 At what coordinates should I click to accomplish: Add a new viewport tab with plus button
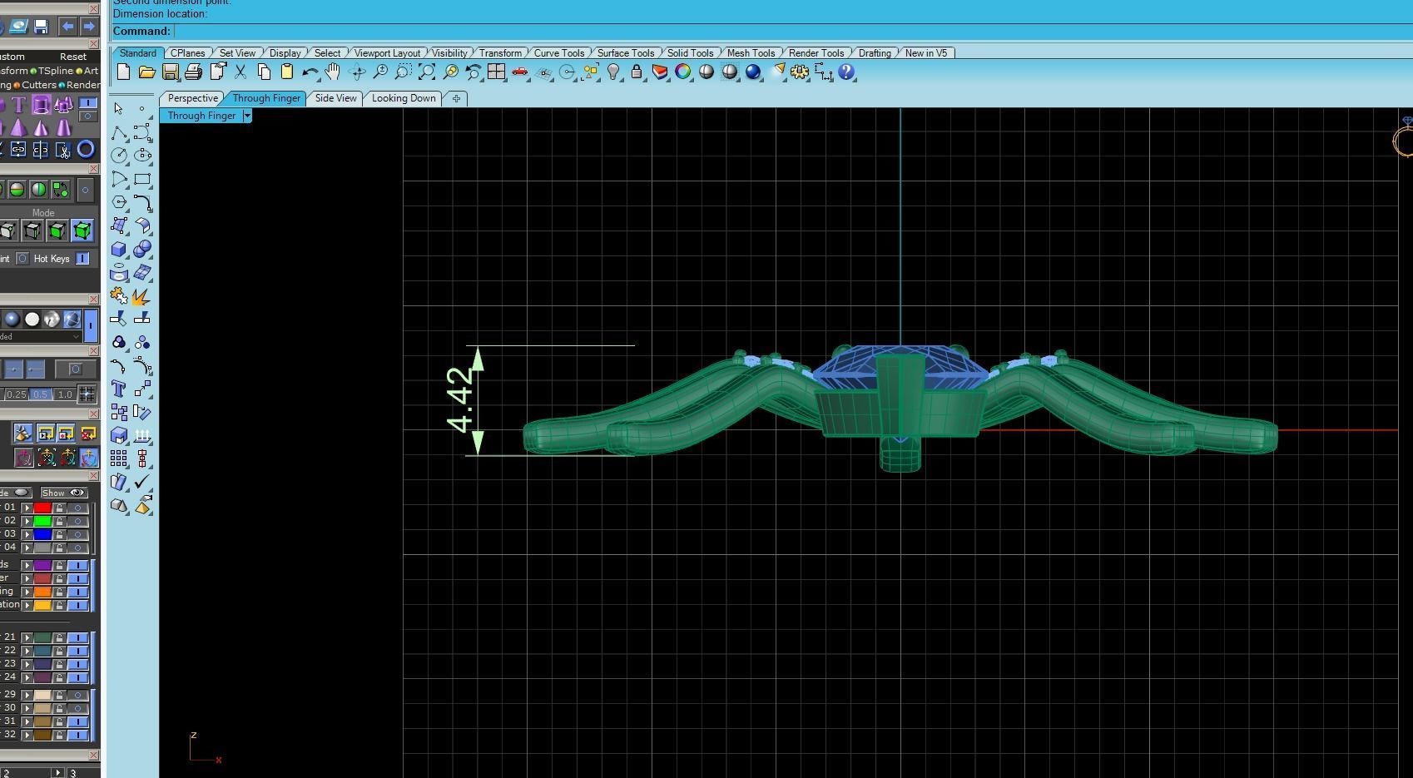pos(456,98)
